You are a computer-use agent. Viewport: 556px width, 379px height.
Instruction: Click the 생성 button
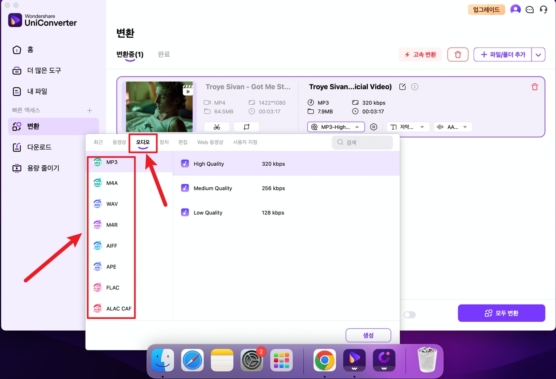pyautogui.click(x=368, y=335)
